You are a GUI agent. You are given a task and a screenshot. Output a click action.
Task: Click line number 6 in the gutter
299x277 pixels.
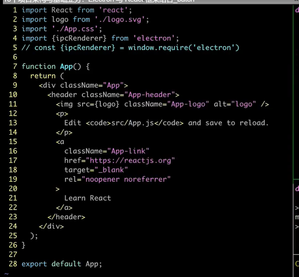(x=15, y=57)
